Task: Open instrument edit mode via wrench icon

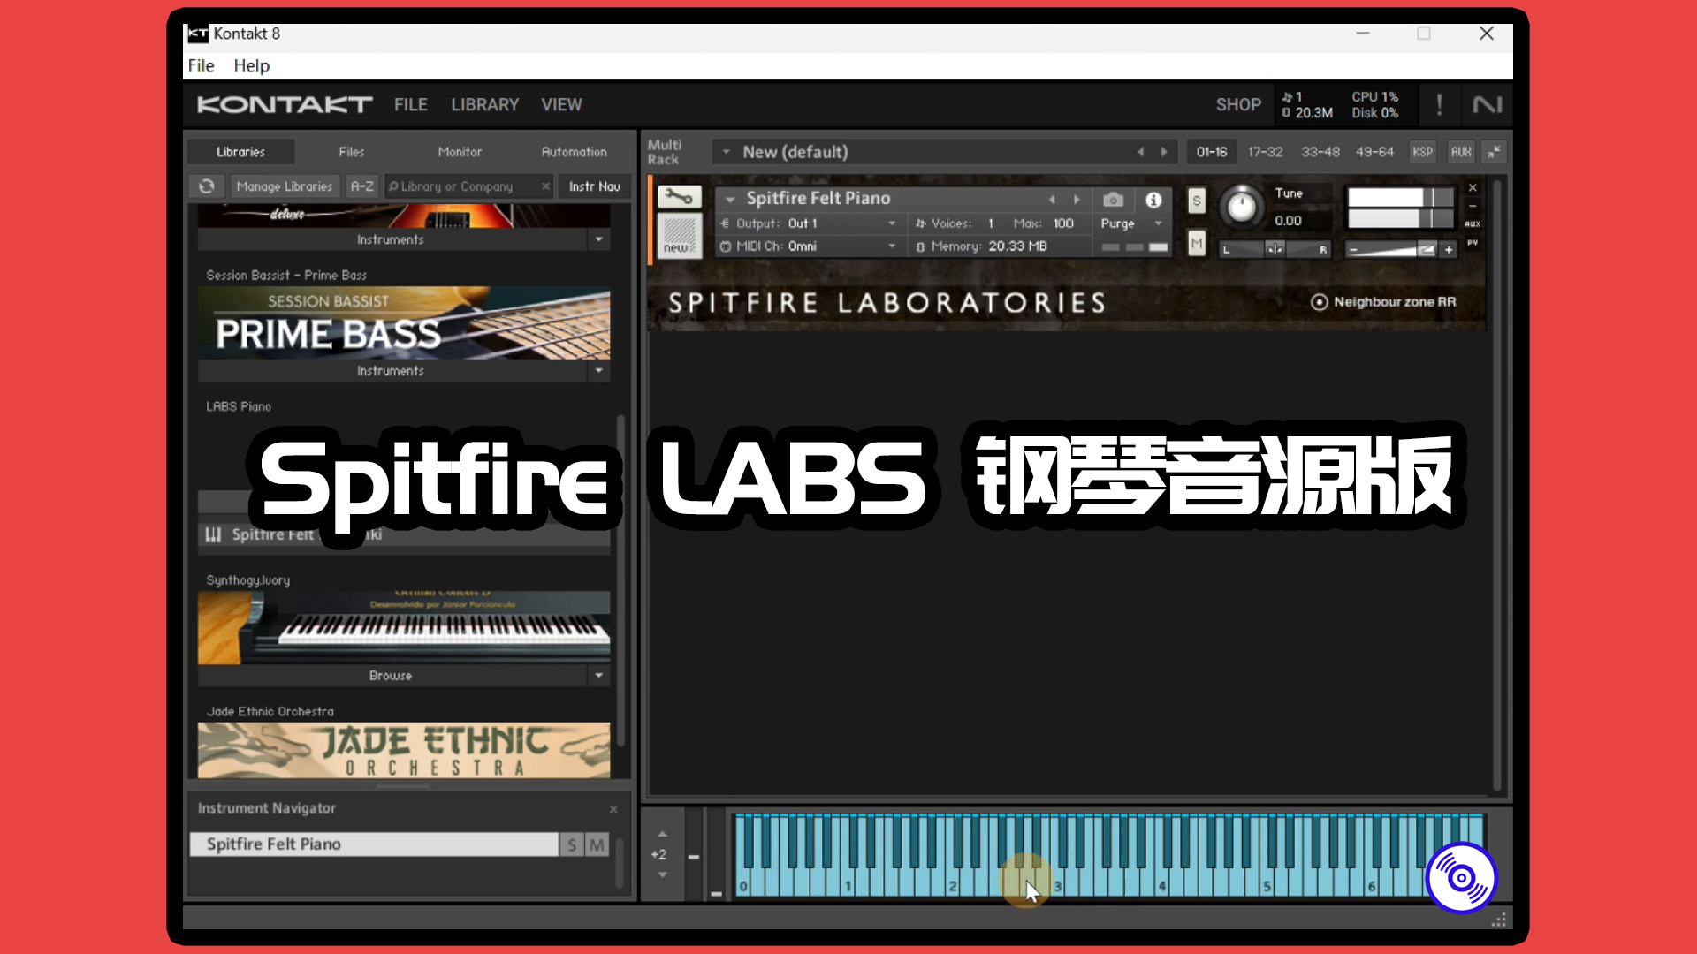Action: (679, 196)
